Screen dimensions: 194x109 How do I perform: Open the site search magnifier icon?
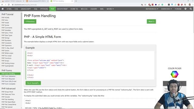[x=191, y=9]
